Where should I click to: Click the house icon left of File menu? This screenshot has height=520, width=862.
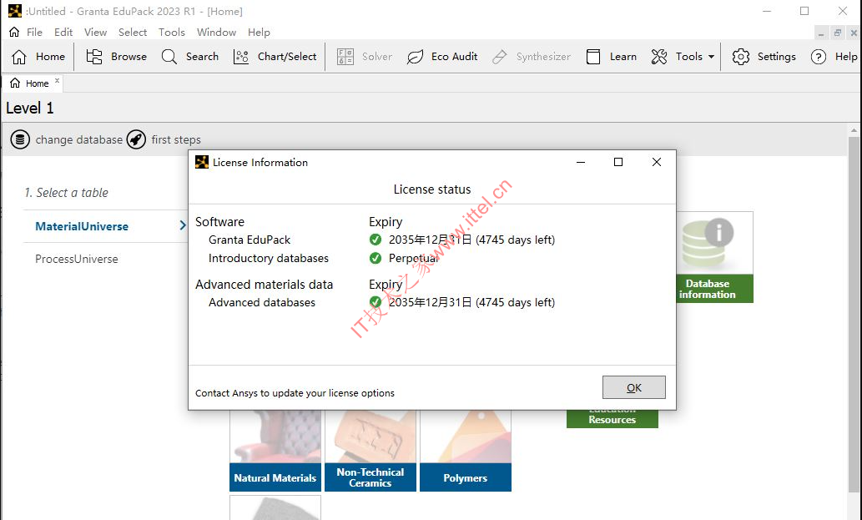[x=14, y=32]
